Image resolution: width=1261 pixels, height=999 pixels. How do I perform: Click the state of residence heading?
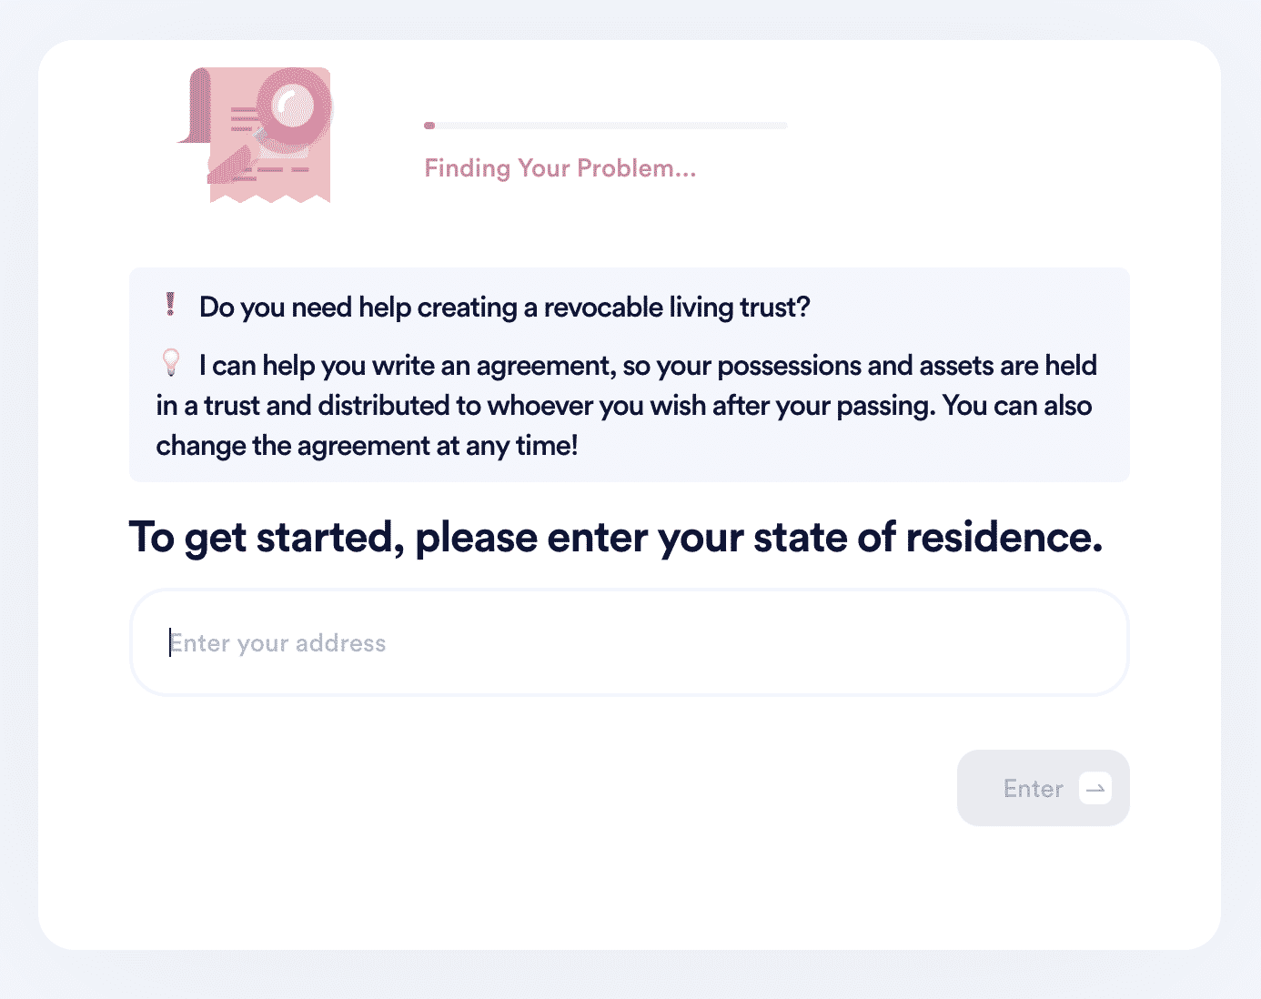(616, 537)
